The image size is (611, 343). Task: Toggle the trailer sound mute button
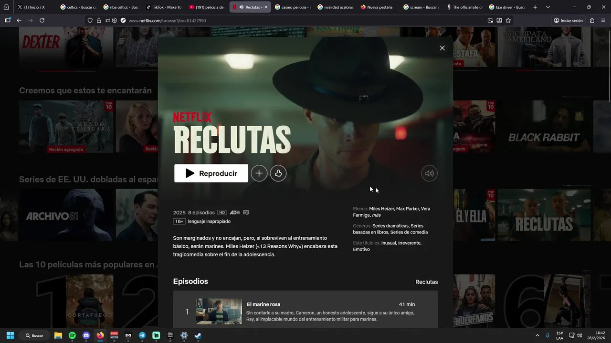point(430,173)
